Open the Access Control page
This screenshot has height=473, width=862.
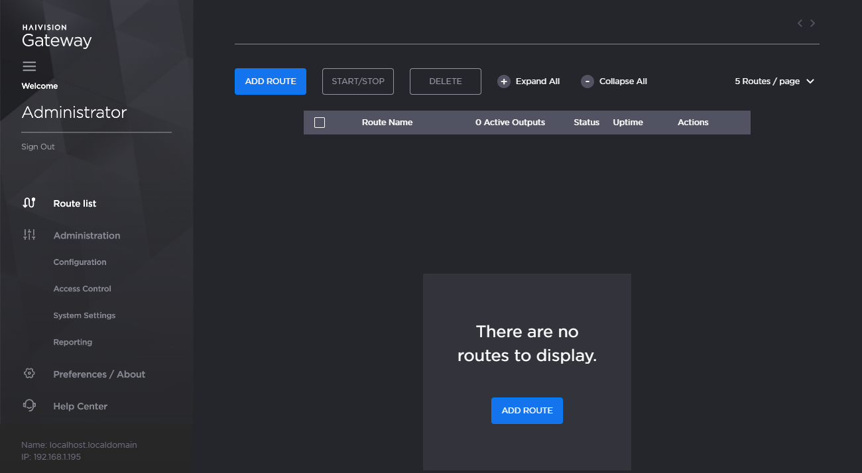(x=82, y=288)
